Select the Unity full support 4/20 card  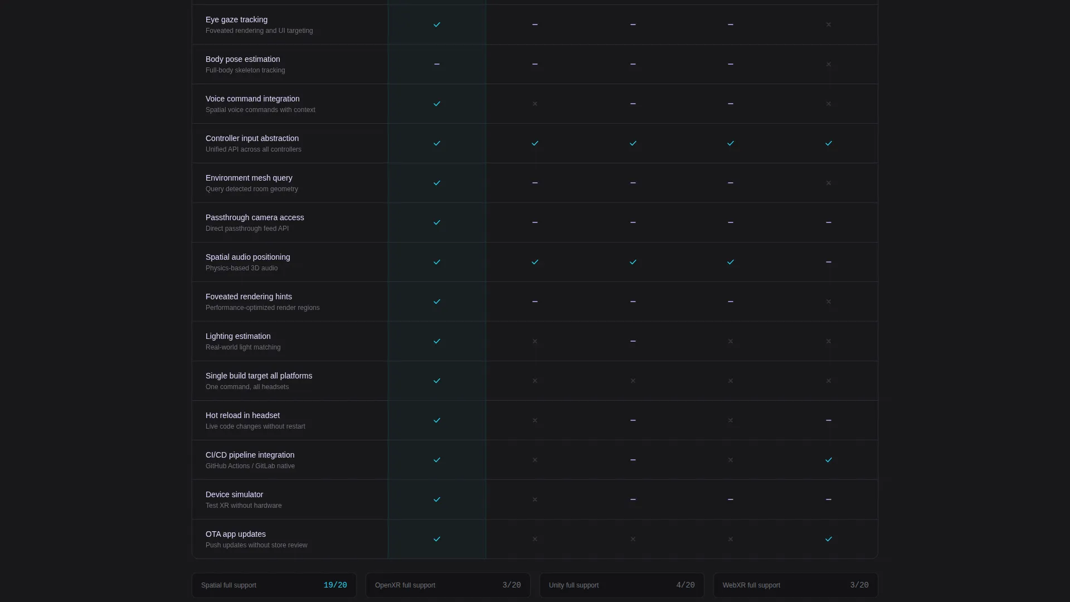622,585
